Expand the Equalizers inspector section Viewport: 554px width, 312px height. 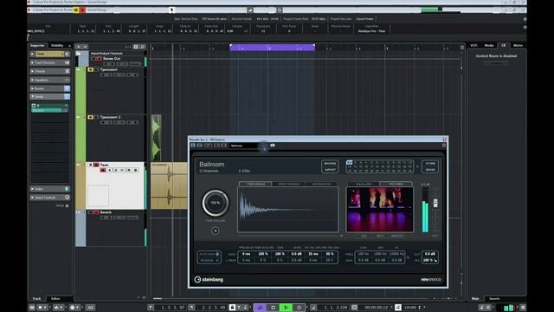(x=49, y=80)
